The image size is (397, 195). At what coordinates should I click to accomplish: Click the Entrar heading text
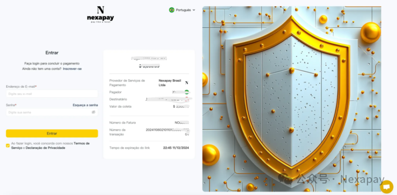pos(52,53)
